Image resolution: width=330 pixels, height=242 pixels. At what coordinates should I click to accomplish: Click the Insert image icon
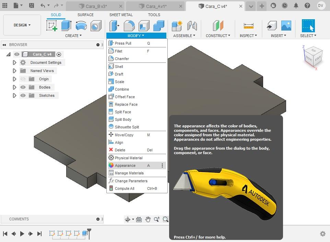coord(286,26)
